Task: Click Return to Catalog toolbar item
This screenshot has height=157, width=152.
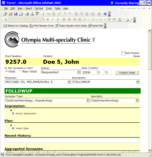Action: coord(16,26)
